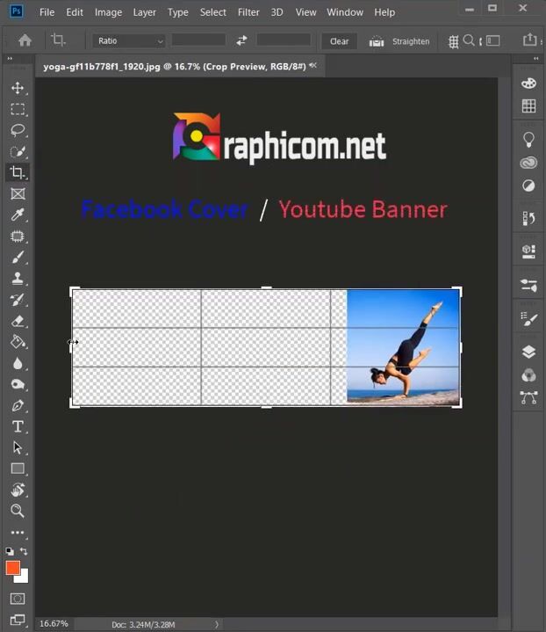Activate the Straighten tool

[x=399, y=41]
